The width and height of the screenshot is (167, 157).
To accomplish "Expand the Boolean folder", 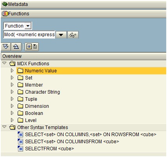I will pos(12,113).
